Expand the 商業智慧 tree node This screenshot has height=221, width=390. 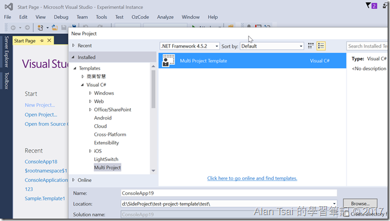[x=82, y=77]
